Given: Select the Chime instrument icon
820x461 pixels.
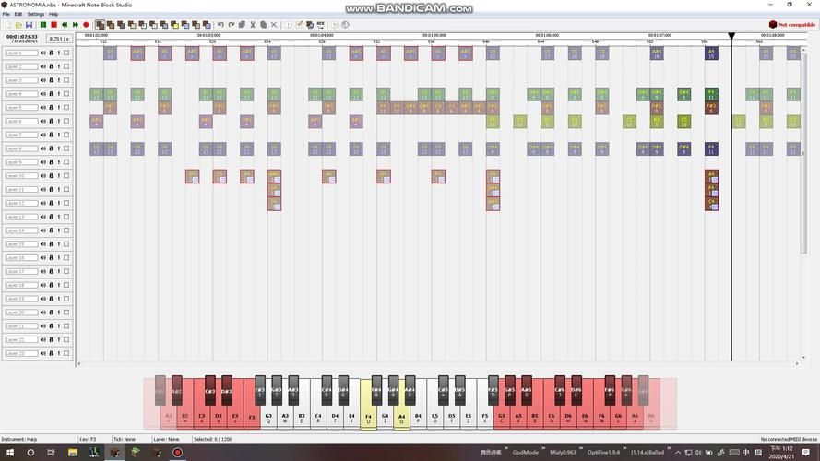Looking at the screenshot, I should (185, 25).
